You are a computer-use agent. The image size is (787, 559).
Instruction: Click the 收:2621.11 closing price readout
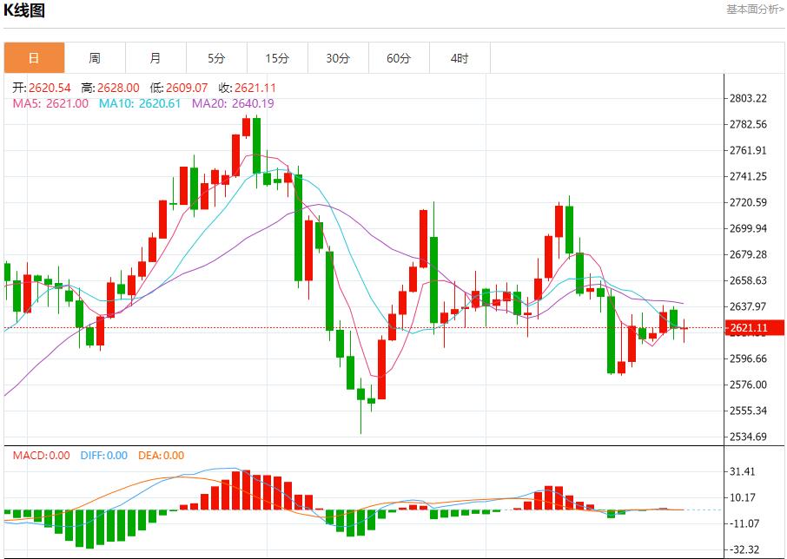pos(247,88)
